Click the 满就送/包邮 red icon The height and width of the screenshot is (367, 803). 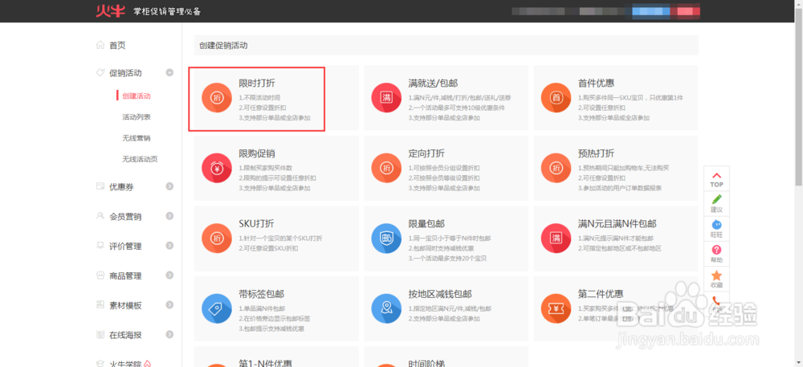pyautogui.click(x=387, y=98)
